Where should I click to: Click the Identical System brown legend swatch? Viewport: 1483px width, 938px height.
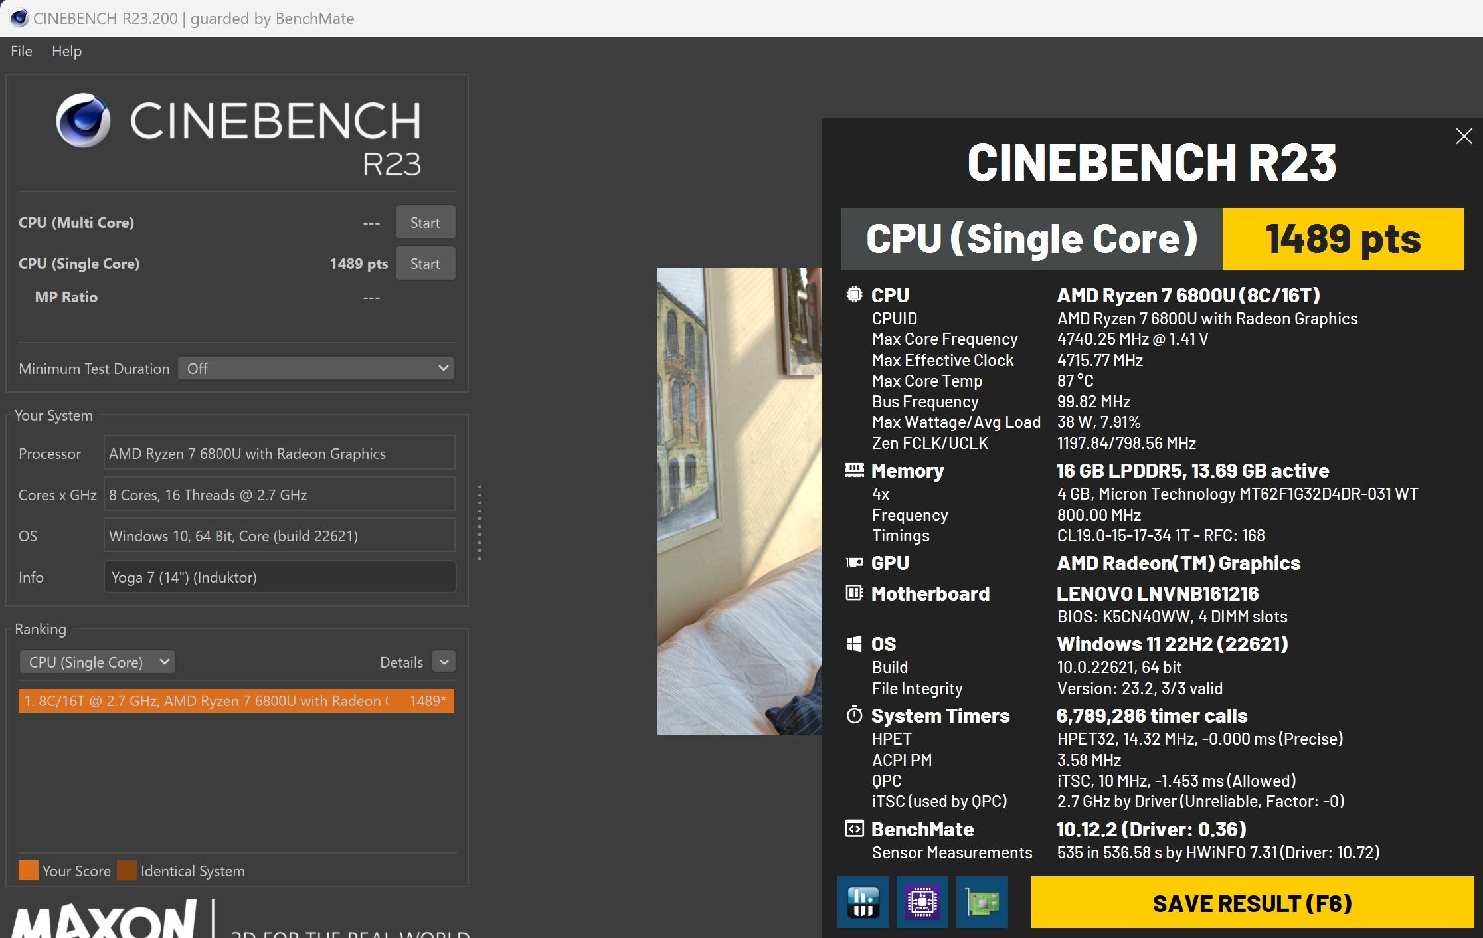pyautogui.click(x=126, y=870)
